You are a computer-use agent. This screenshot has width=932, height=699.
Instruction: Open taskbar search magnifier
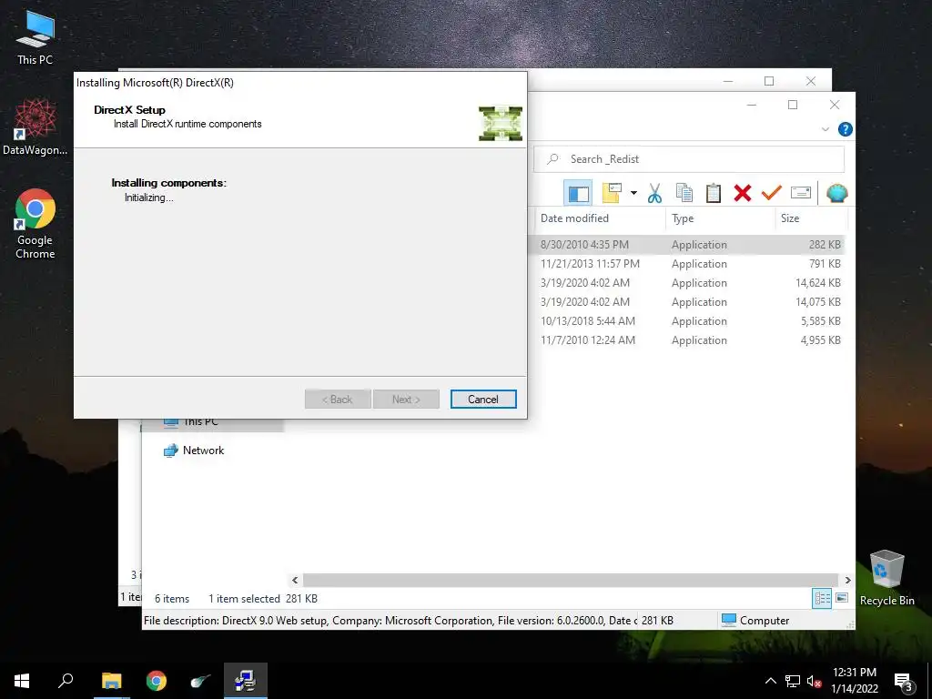[66, 681]
